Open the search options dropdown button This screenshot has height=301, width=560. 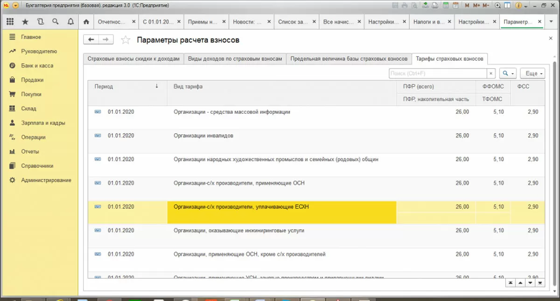tap(507, 74)
